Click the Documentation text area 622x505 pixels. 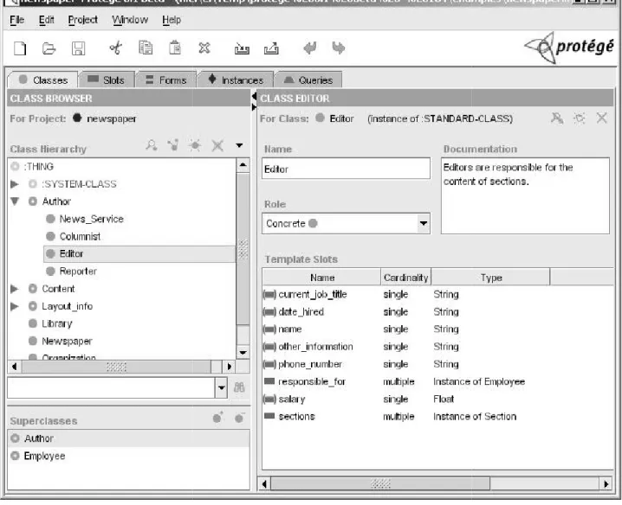pos(525,196)
